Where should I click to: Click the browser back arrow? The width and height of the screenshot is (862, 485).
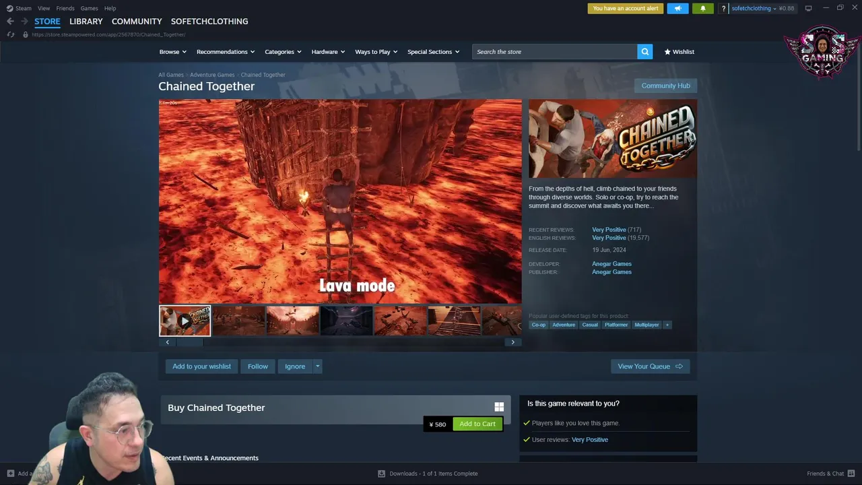click(x=10, y=22)
